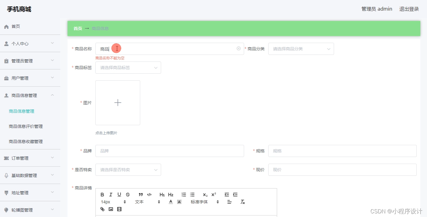Insert a code block with code icon
This screenshot has width=427, height=217.
[149, 195]
